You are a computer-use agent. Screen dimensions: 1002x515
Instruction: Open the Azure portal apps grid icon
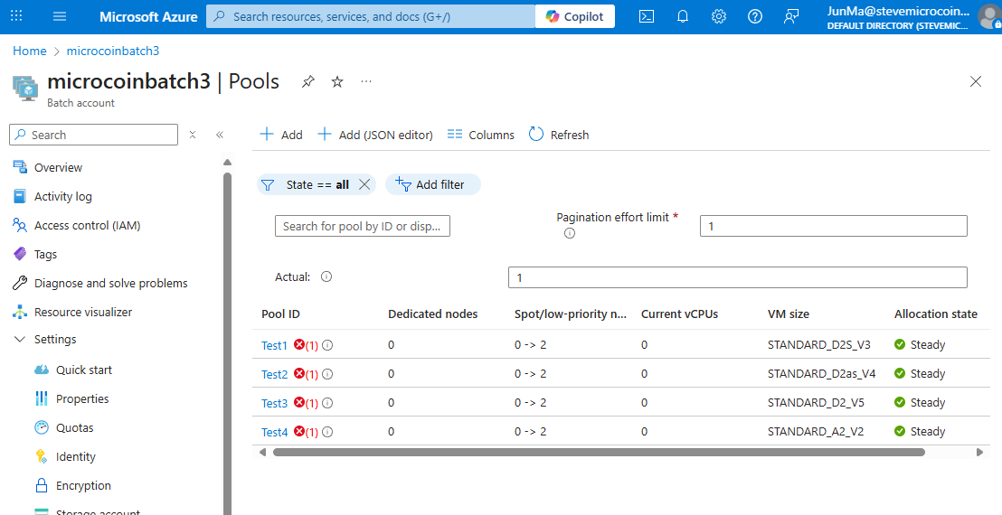16,16
